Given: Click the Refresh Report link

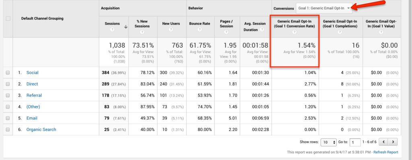Looking at the screenshot, I should pyautogui.click(x=386, y=152).
